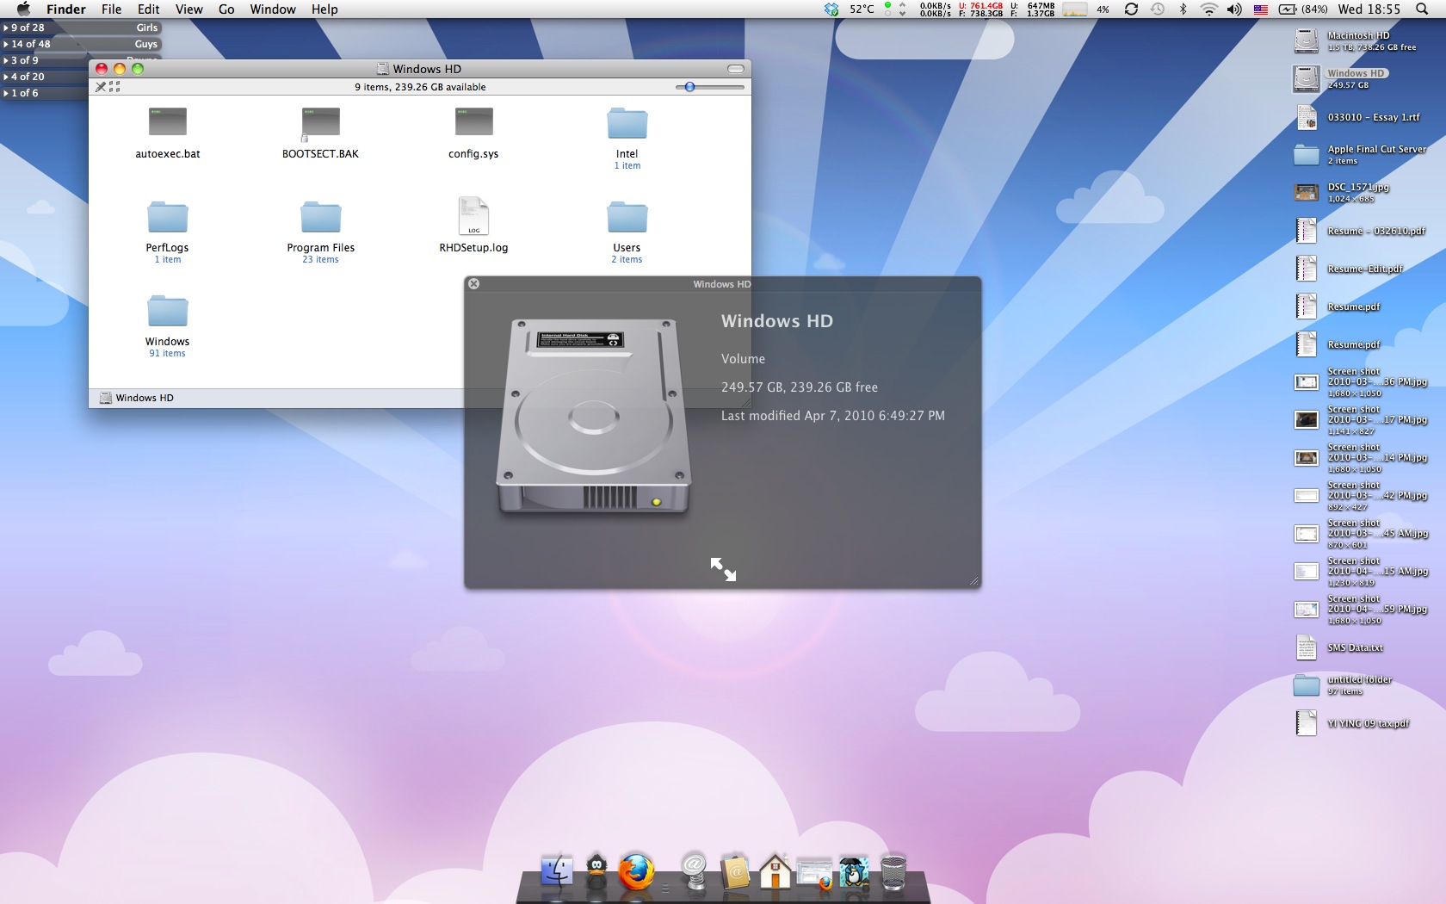
Task: Open the US flag input menu
Action: point(1261,9)
